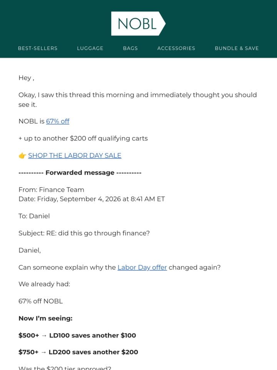Image resolution: width=277 pixels, height=370 pixels.
Task: Click the "From: Finance Team" line
Action: click(51, 190)
